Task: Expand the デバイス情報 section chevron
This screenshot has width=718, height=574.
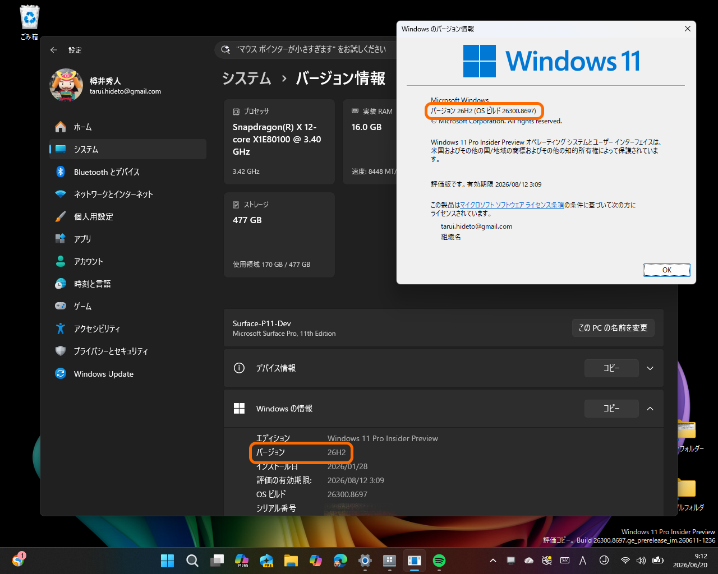Action: 650,368
